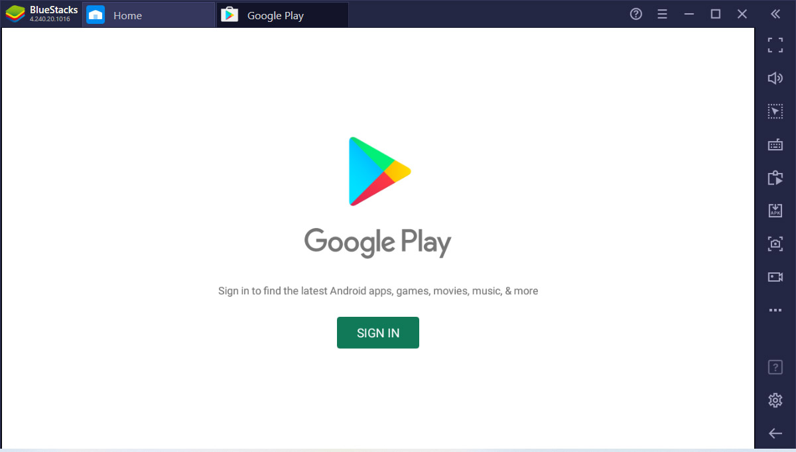796x452 pixels.
Task: Click the media copy icon in sidebar
Action: (x=775, y=178)
